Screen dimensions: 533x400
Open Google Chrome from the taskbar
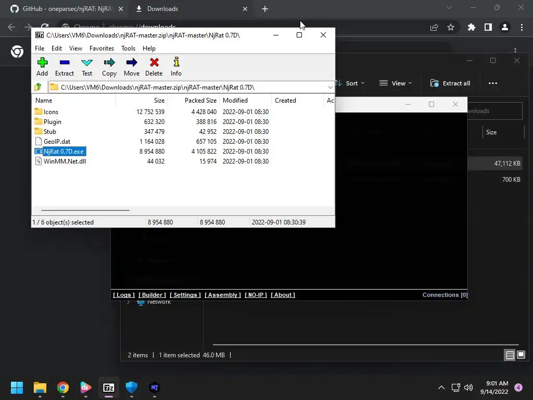[63, 387]
